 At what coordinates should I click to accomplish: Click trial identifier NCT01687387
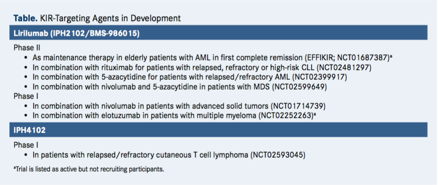[x=363, y=58]
